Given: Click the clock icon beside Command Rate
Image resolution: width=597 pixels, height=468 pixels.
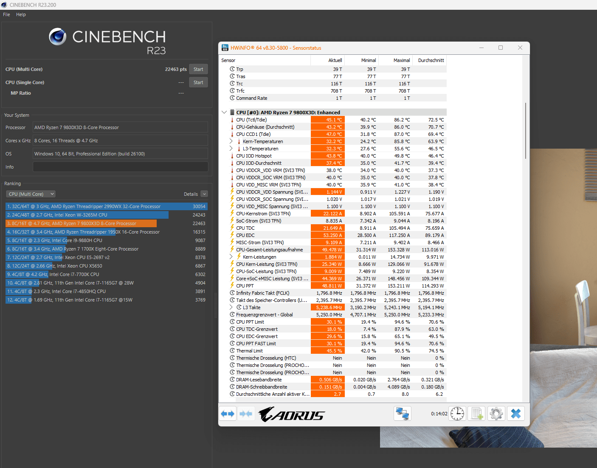Looking at the screenshot, I should [232, 98].
